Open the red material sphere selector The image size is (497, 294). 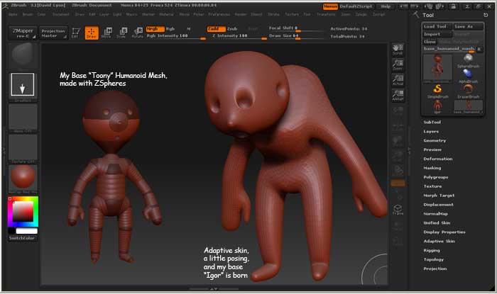coord(23,179)
